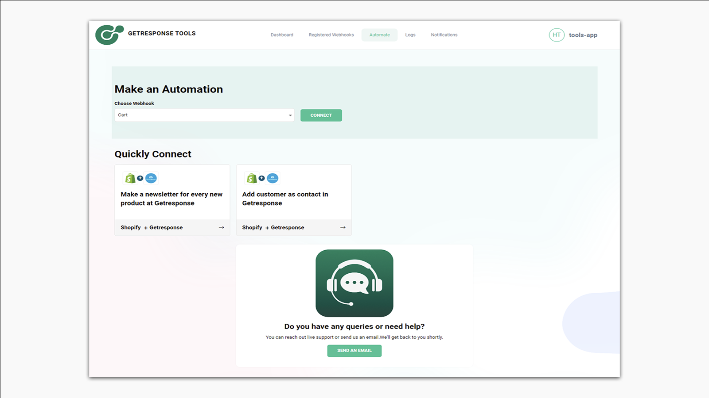This screenshot has height=398, width=709.
Task: Click the headset support icon
Action: [354, 283]
